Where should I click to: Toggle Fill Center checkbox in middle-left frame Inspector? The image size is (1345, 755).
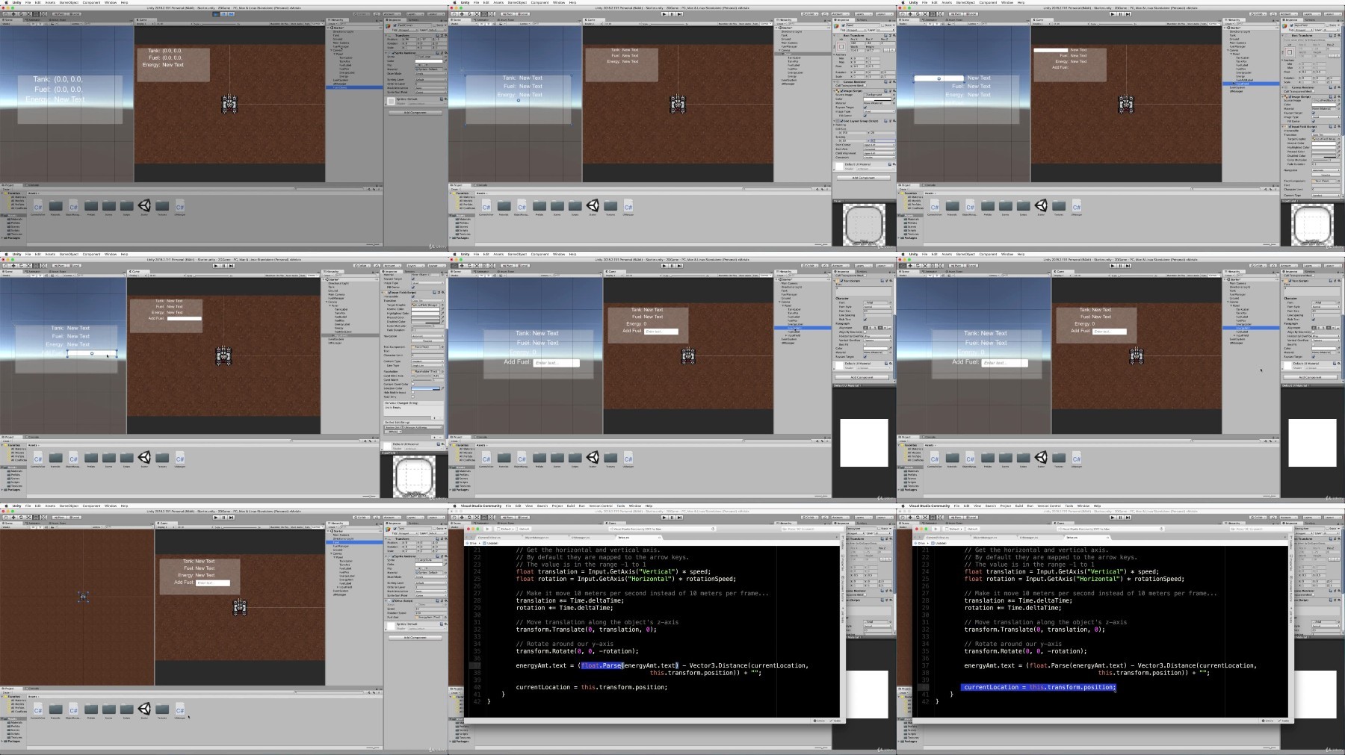[412, 287]
